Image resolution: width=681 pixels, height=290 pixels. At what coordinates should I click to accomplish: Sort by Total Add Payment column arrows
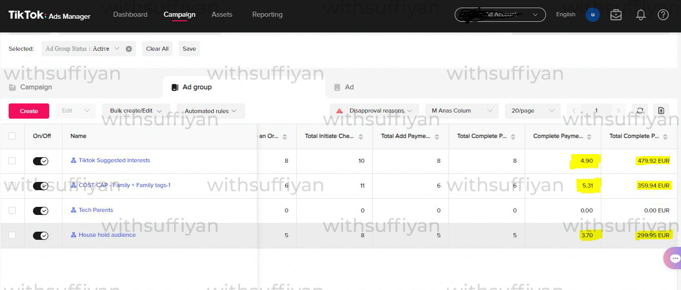tap(437, 137)
